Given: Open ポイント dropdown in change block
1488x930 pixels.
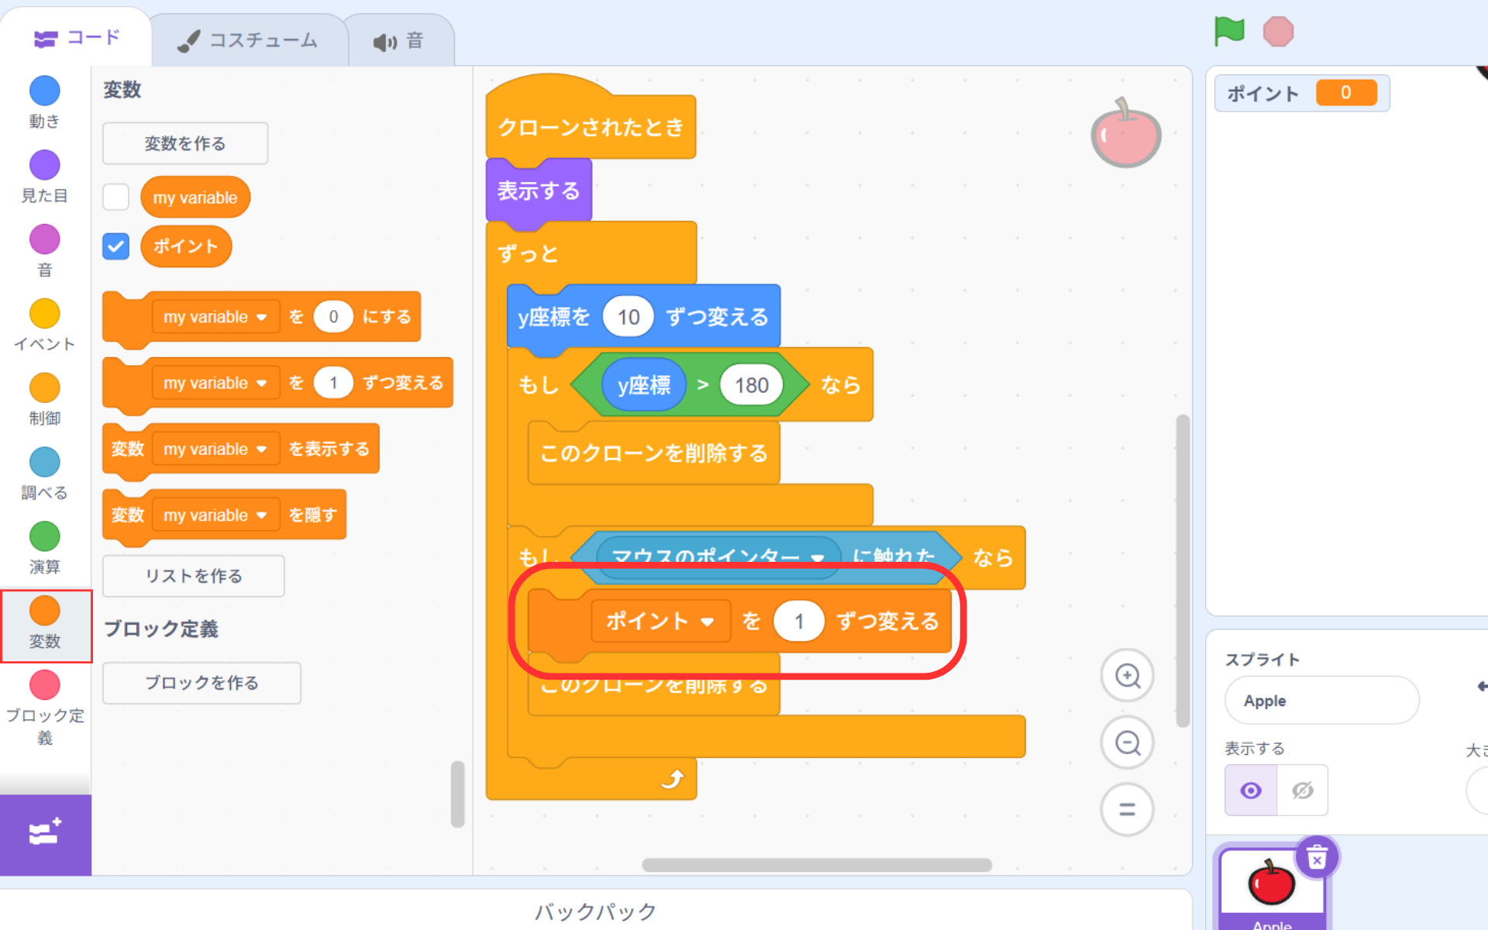Looking at the screenshot, I should coord(707,622).
